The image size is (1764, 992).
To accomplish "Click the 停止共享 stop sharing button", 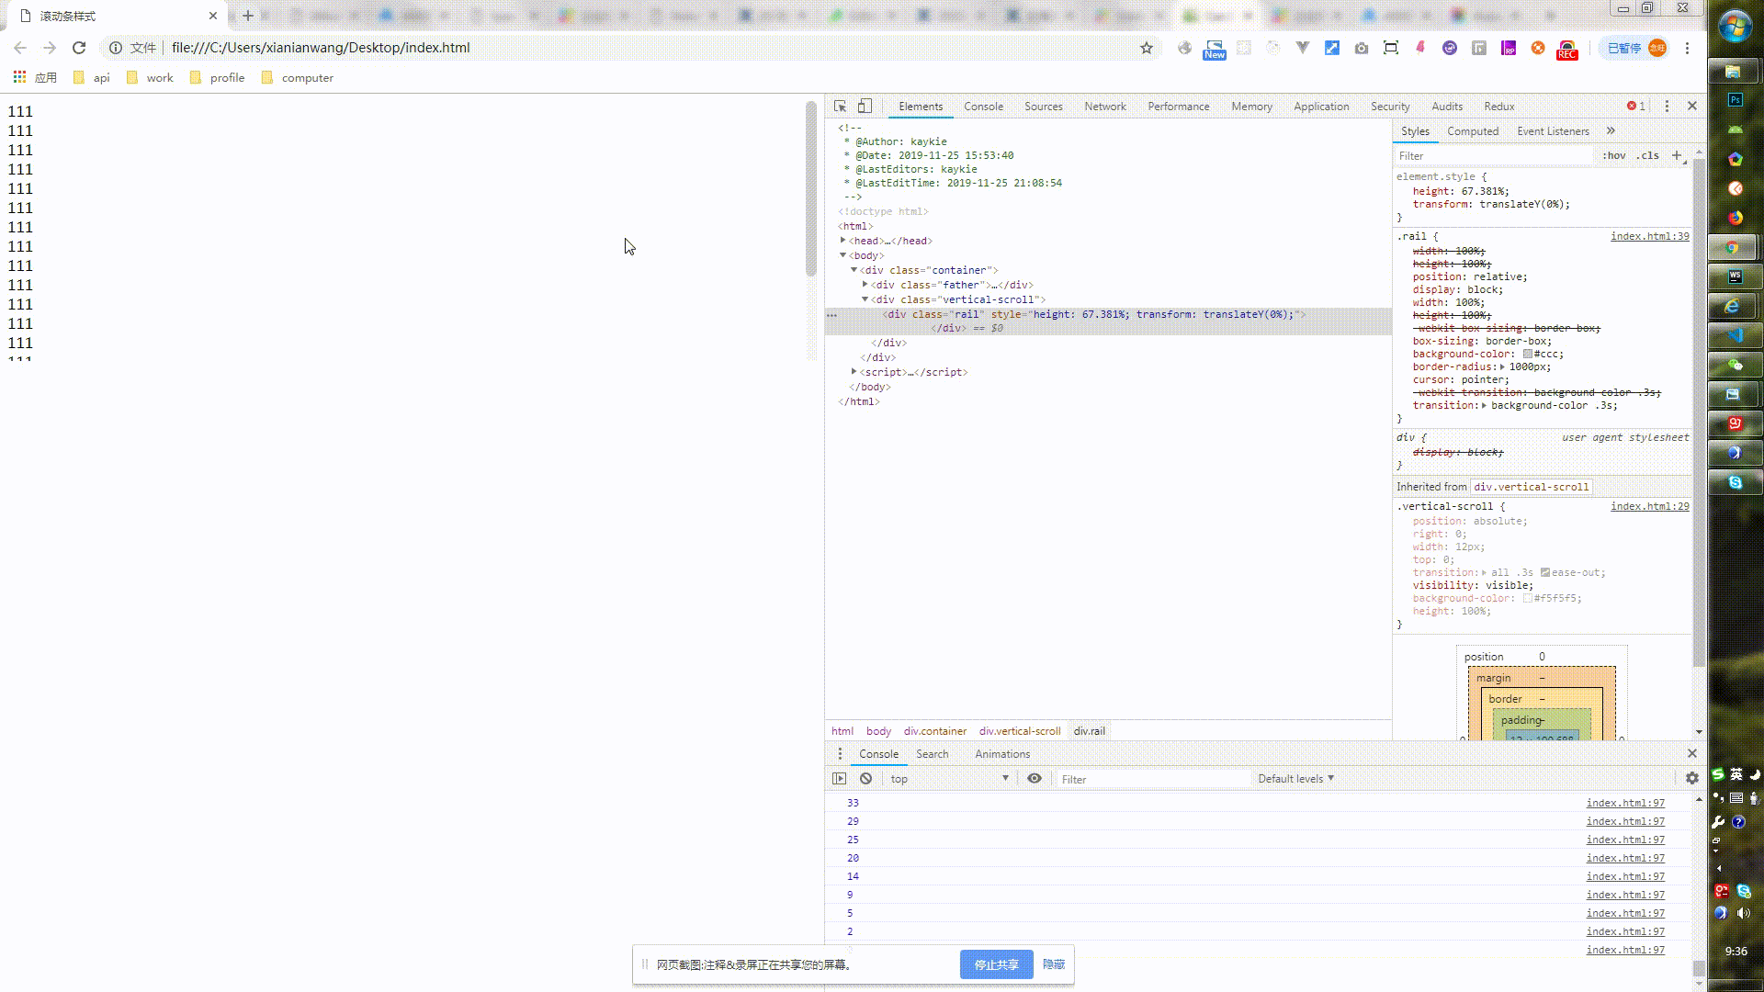I will point(996,964).
